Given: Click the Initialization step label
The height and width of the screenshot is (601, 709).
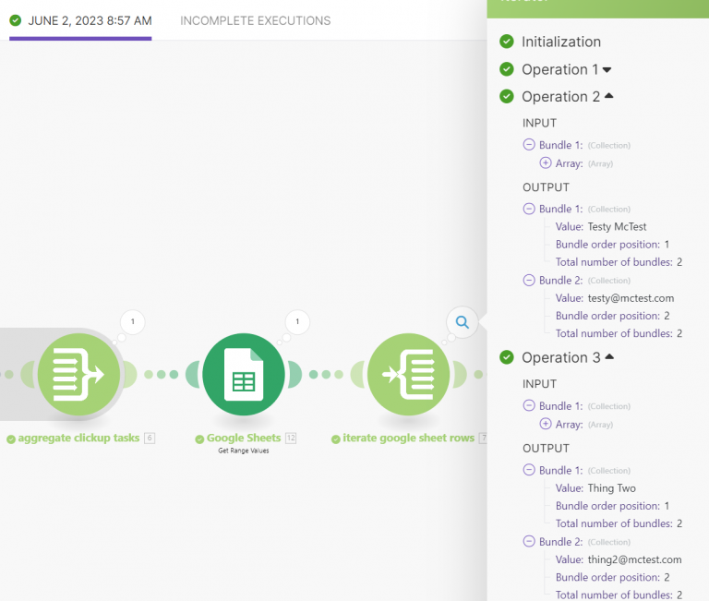Looking at the screenshot, I should (560, 42).
